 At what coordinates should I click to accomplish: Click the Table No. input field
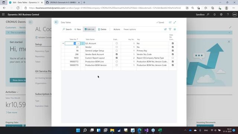click(x=73, y=44)
